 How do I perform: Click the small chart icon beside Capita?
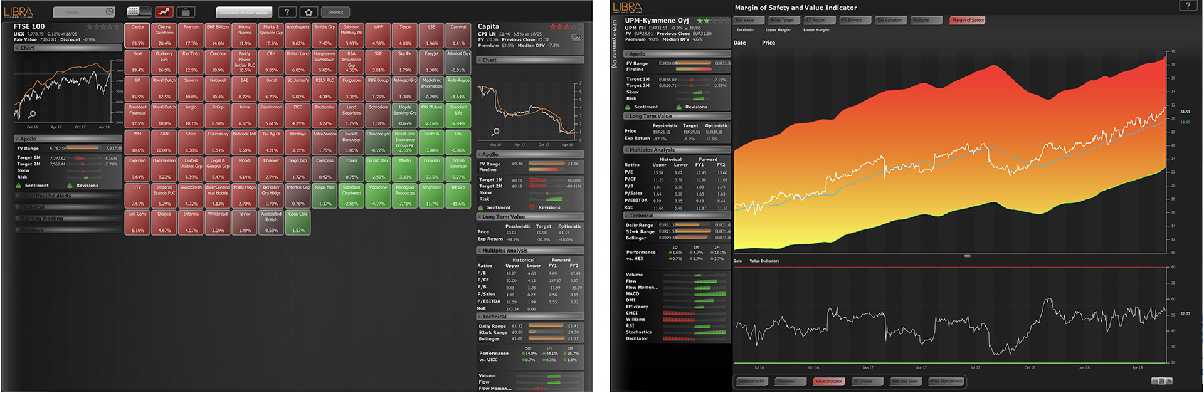click(x=576, y=38)
